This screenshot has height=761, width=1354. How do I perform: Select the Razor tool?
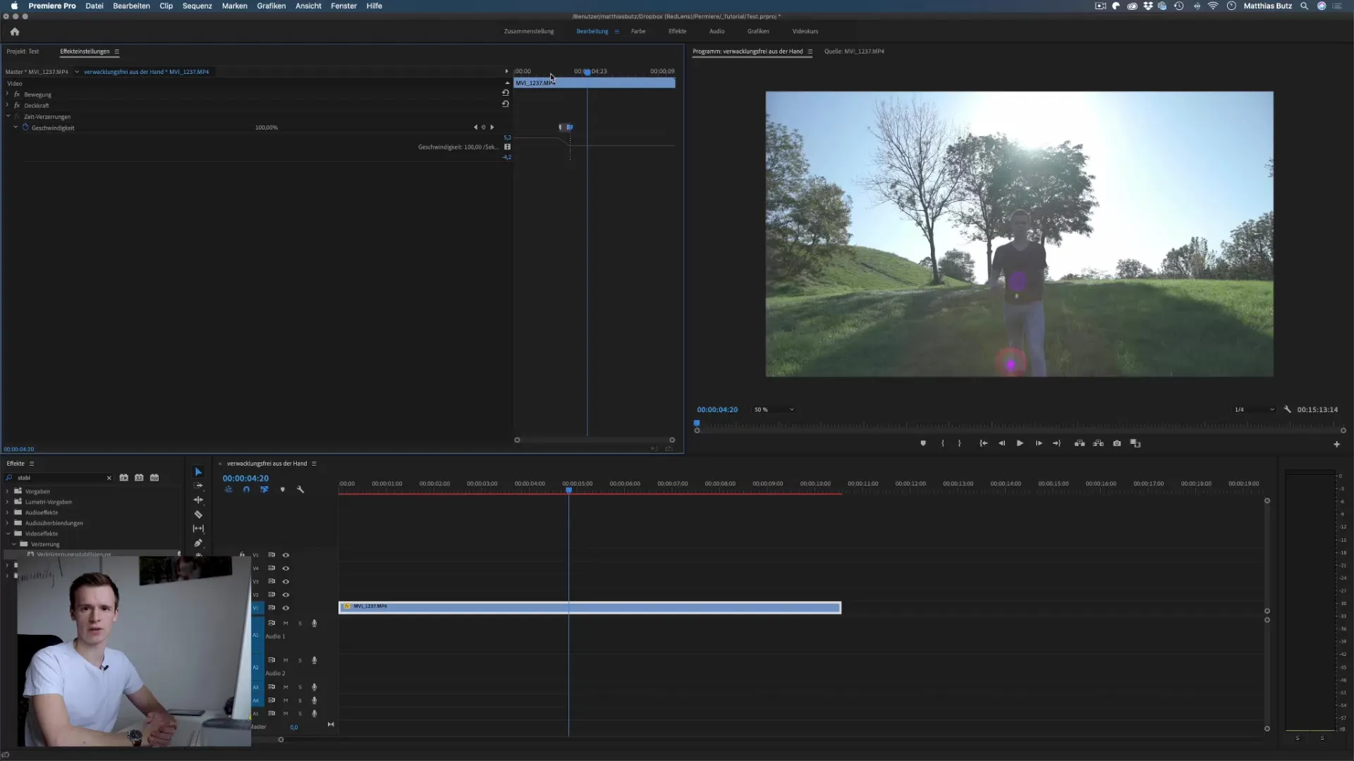[x=198, y=514]
